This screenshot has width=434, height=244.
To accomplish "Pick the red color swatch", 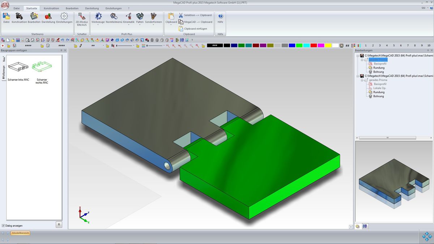I will [x=314, y=46].
